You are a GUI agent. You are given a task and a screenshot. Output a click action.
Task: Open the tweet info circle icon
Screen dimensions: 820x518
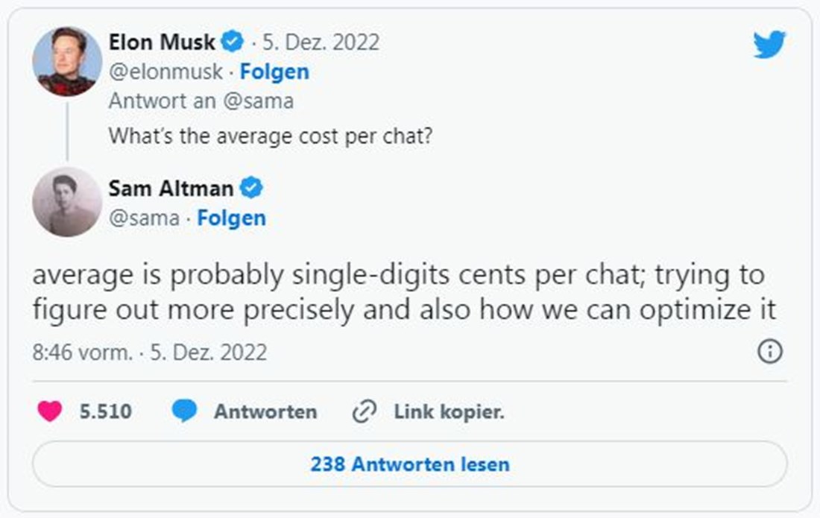(x=769, y=351)
